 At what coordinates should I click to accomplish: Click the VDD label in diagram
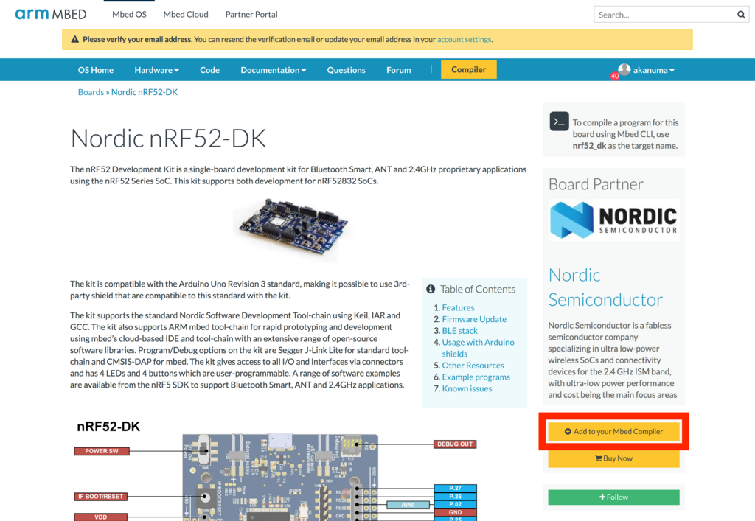(100, 517)
